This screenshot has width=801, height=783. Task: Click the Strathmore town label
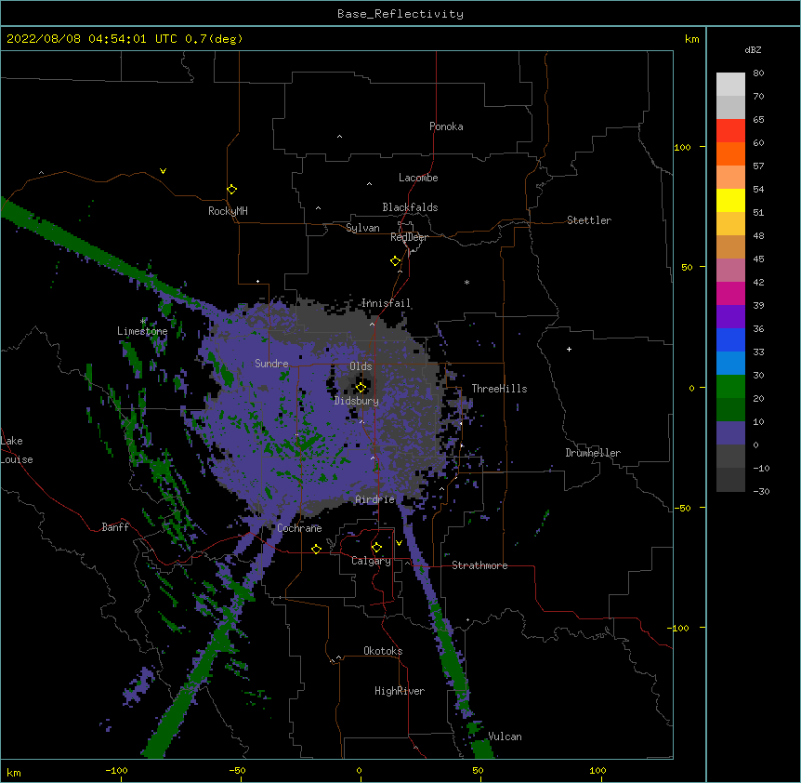(x=479, y=565)
